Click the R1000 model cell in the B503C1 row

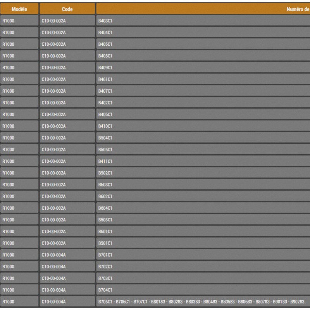tap(19, 219)
